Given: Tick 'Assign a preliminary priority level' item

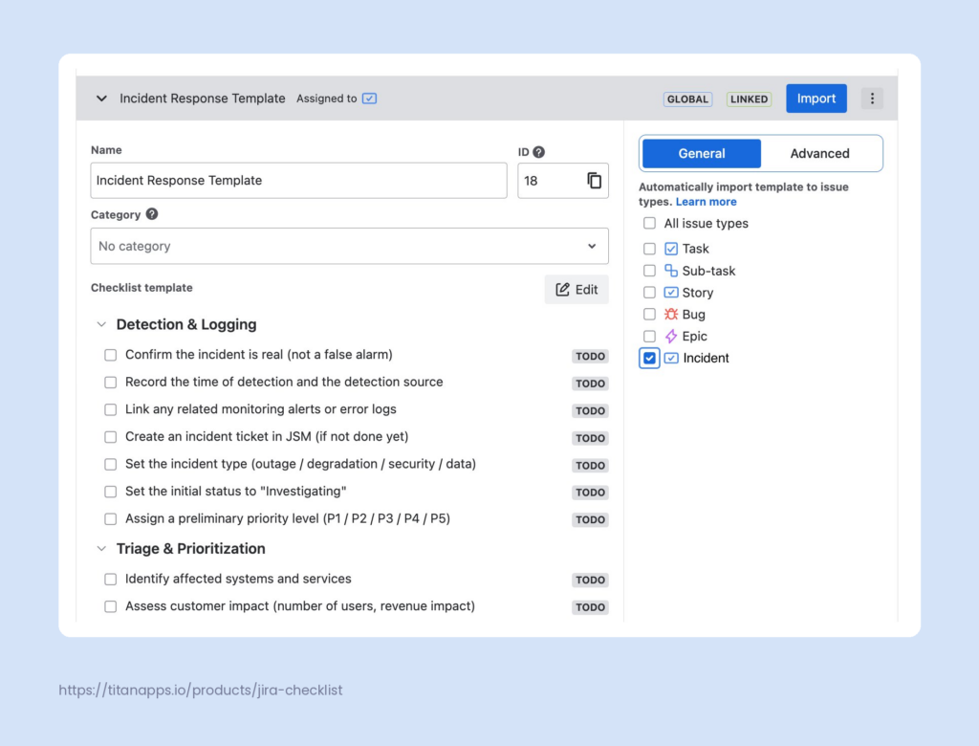Looking at the screenshot, I should (x=111, y=519).
